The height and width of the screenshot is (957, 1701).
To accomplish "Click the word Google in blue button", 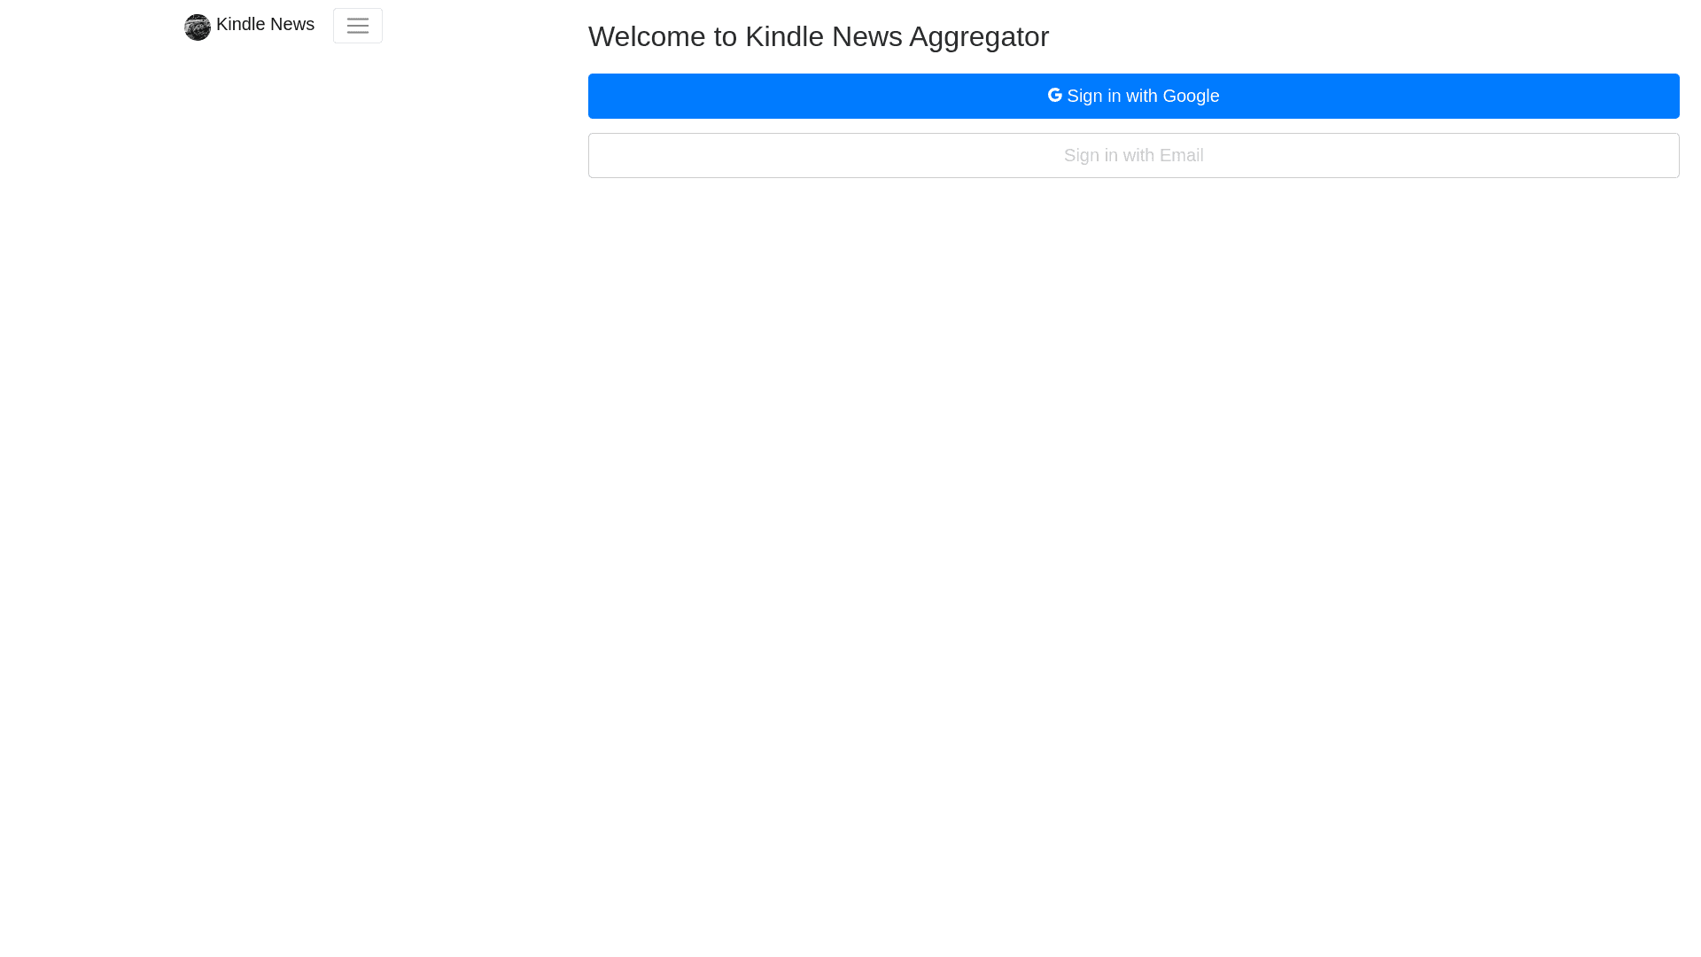I will click(1190, 96).
